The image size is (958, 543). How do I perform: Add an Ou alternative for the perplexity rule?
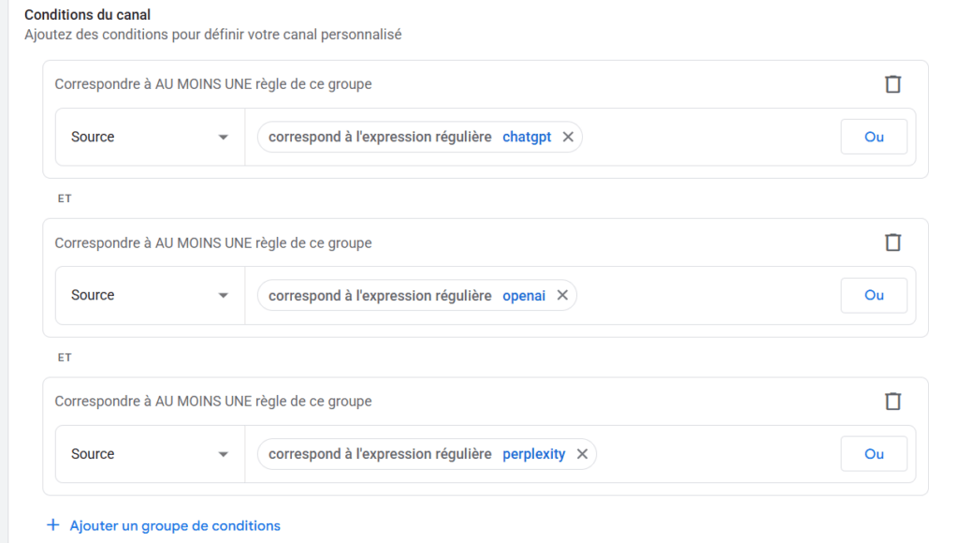(874, 454)
